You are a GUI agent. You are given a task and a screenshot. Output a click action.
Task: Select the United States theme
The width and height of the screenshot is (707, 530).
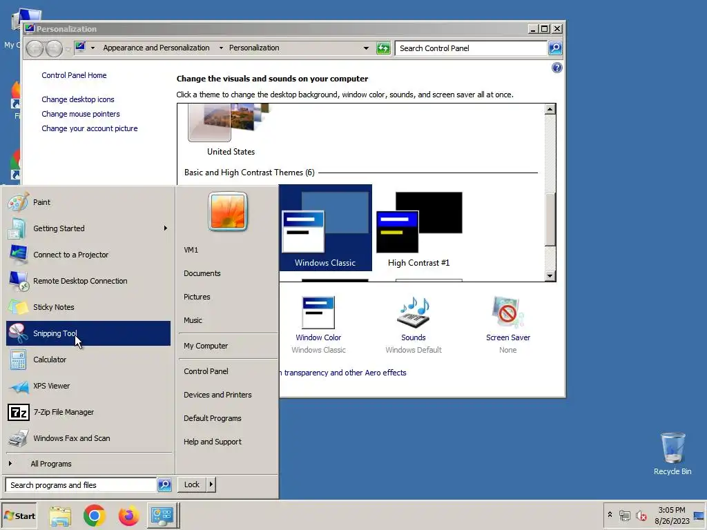(x=231, y=130)
